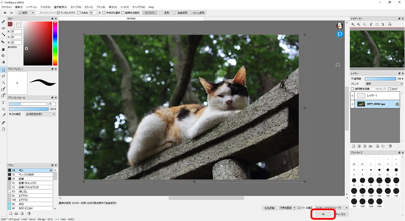
Task: Open settings gear on DPP_0090.jpg layer
Action: coord(397,104)
